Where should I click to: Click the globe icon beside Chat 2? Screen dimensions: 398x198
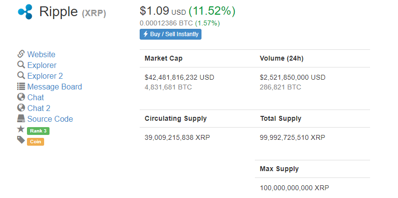point(21,108)
